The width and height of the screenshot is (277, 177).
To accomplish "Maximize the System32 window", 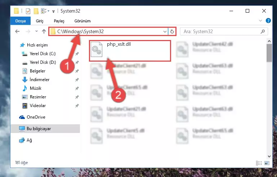I will [247, 11].
